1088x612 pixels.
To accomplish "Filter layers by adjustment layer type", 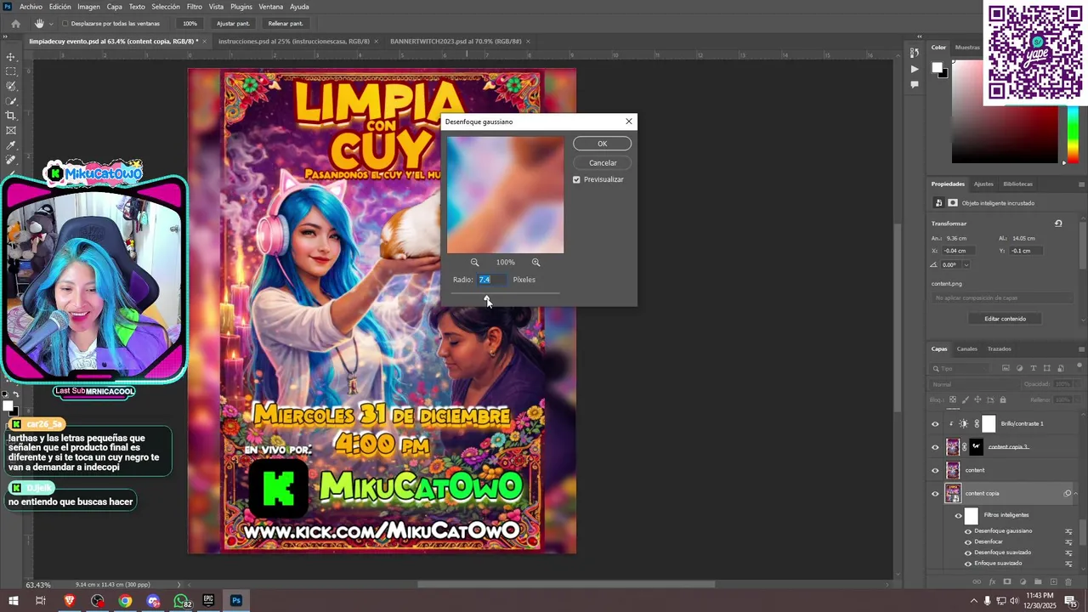I will [1020, 369].
